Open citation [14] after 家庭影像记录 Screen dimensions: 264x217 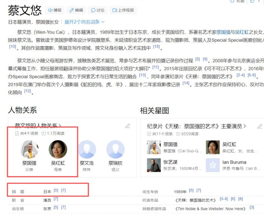point(186,83)
